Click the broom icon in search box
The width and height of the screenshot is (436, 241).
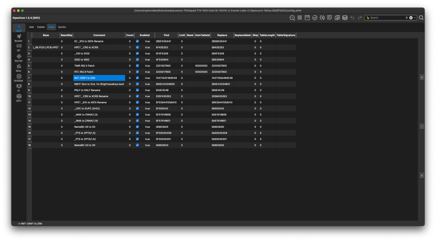click(368, 18)
